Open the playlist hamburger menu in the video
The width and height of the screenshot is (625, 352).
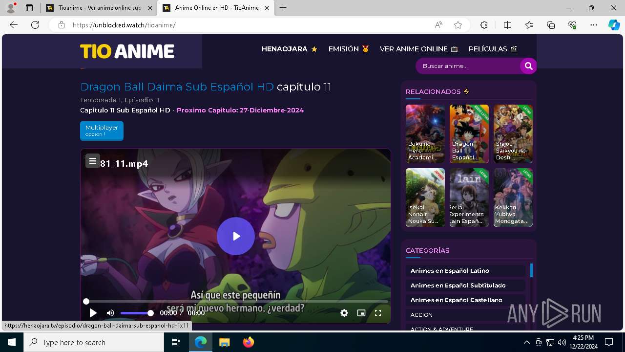click(x=92, y=161)
